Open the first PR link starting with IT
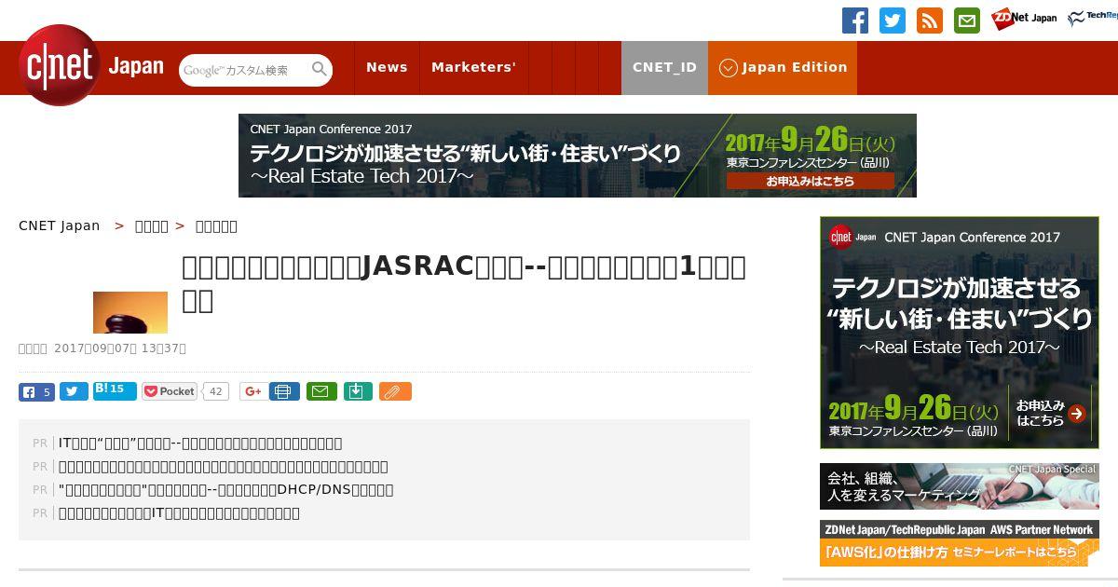Image resolution: width=1118 pixels, height=587 pixels. [x=200, y=443]
